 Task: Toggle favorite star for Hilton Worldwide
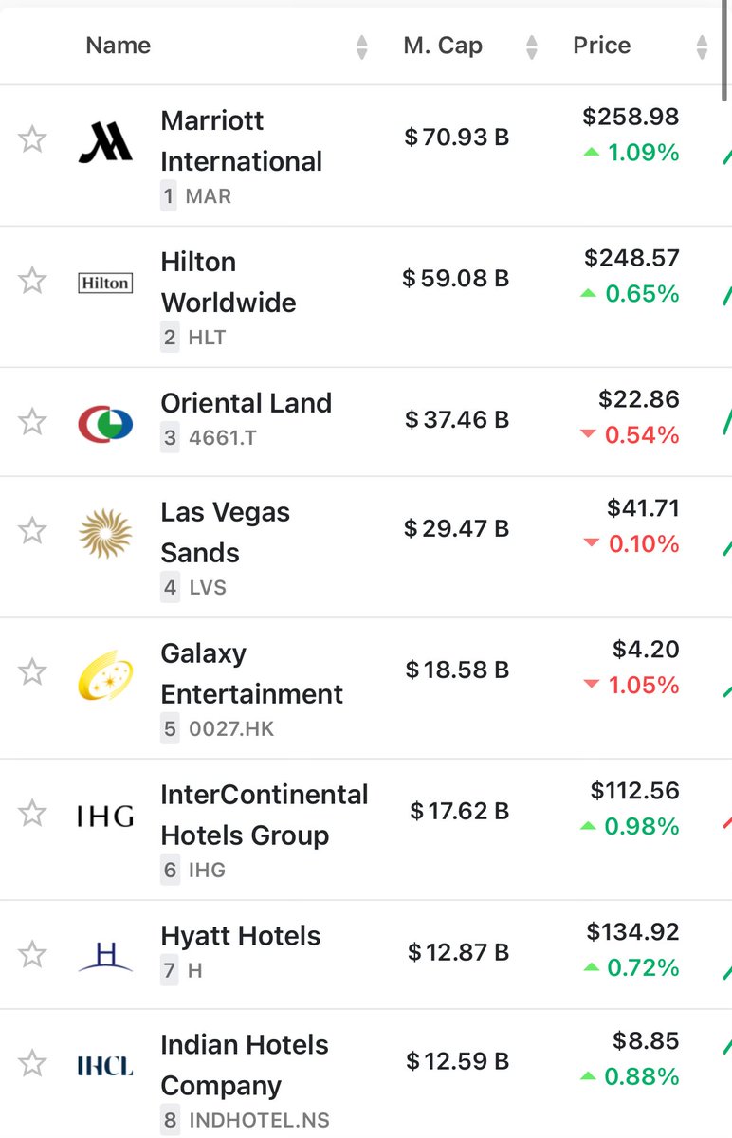(x=32, y=280)
